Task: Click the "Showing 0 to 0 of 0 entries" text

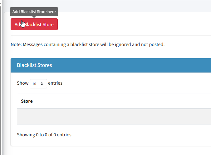Action: pyautogui.click(x=44, y=135)
